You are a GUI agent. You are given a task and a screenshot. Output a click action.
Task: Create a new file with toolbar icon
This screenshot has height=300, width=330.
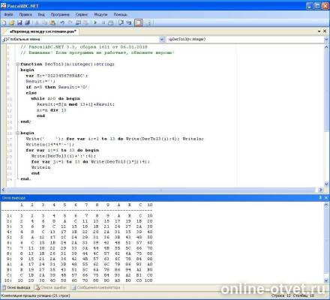(x=4, y=22)
